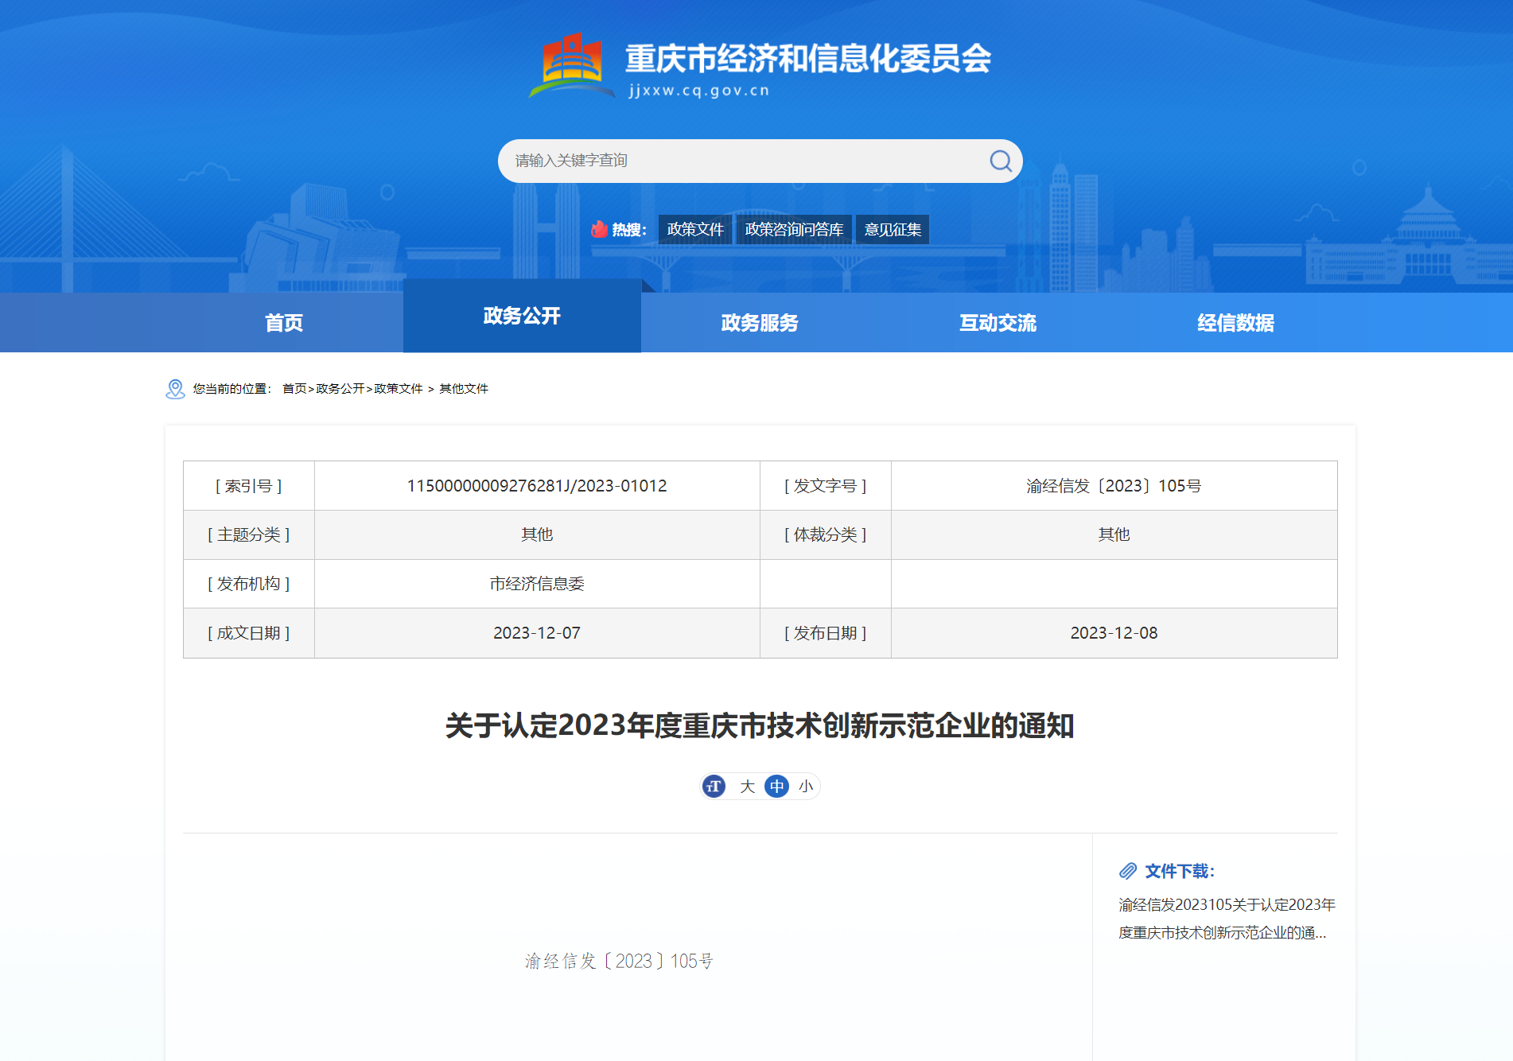Open the 经信数据 tab
The height and width of the screenshot is (1061, 1513).
tap(1235, 323)
